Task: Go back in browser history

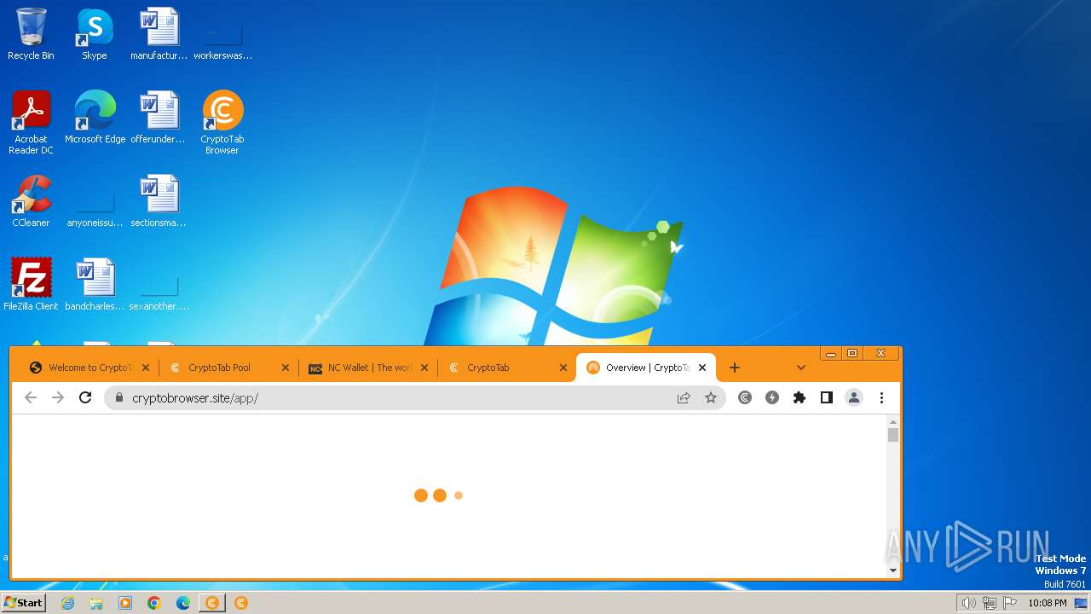Action: (31, 397)
